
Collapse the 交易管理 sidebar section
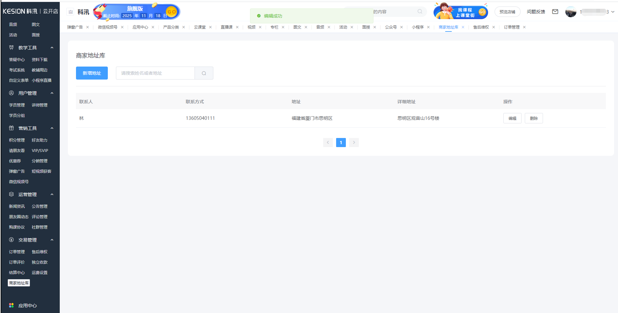coord(52,240)
